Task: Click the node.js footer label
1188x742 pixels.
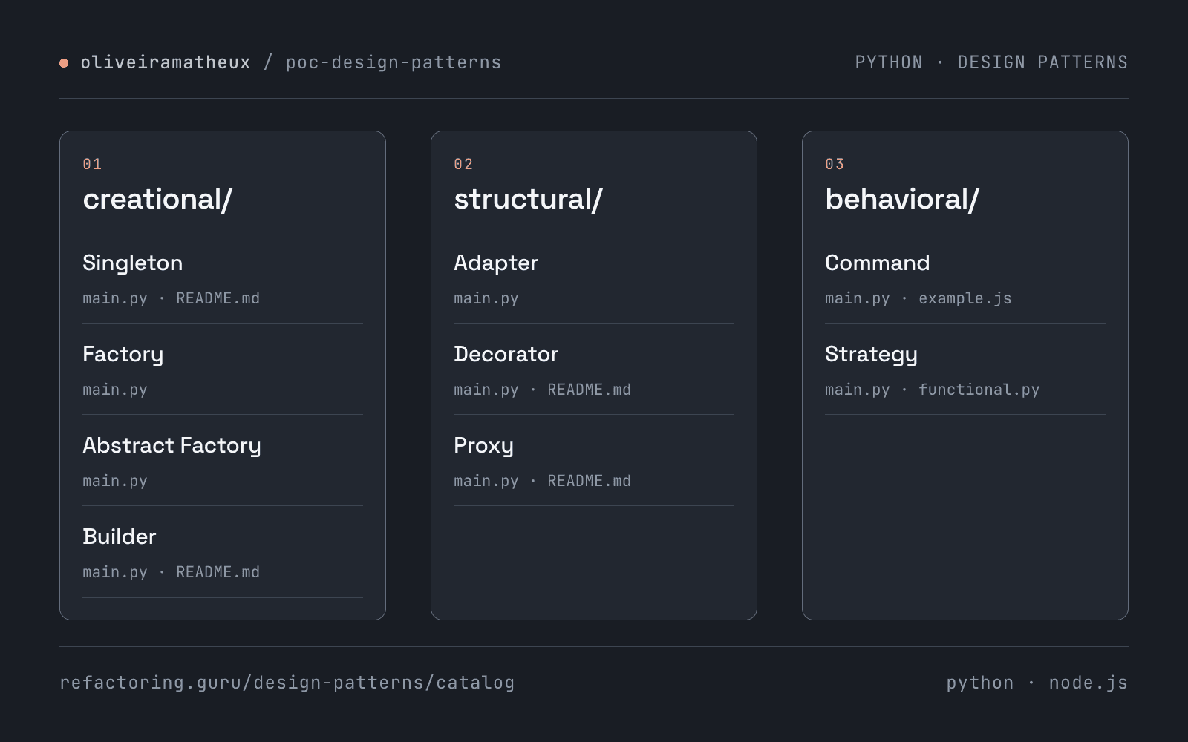Action: click(1089, 683)
